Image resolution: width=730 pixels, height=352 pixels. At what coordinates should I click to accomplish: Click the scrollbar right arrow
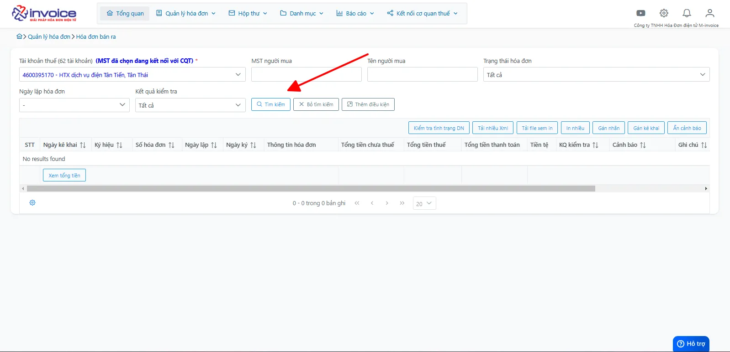[706, 188]
